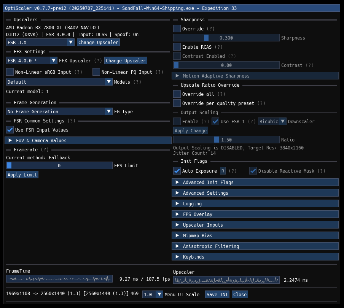Click the help icon next to Framerate
The width and height of the screenshot is (344, 308).
45,149
